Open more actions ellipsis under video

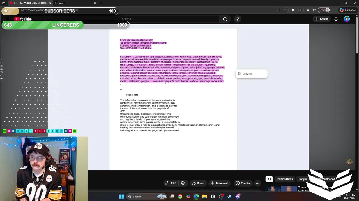(257, 183)
